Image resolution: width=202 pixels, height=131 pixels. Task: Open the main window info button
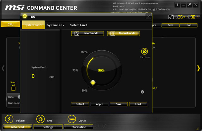click(177, 5)
